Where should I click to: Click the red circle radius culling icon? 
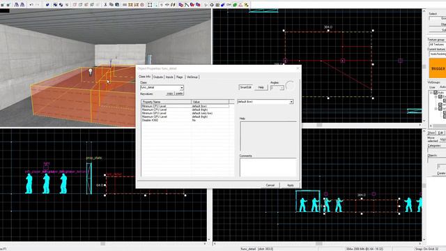tap(142, 5)
